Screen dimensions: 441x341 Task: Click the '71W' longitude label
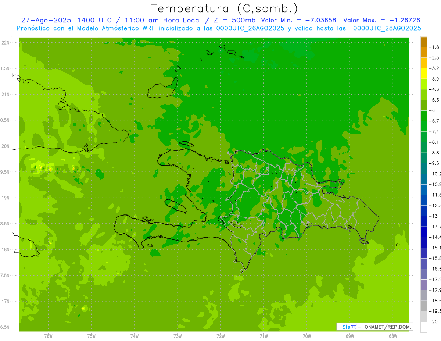263,336
